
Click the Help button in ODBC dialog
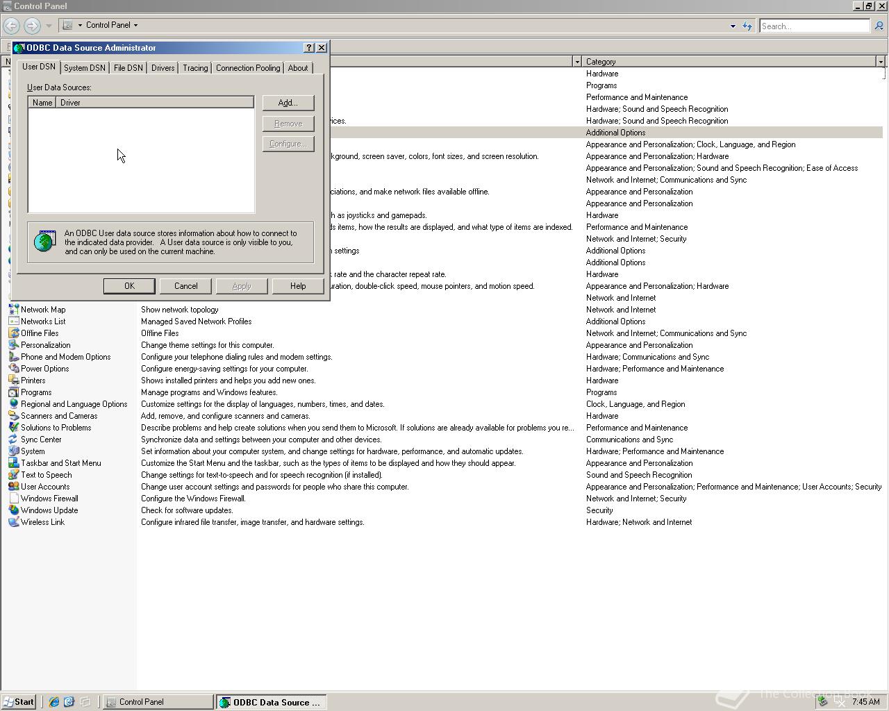[298, 286]
